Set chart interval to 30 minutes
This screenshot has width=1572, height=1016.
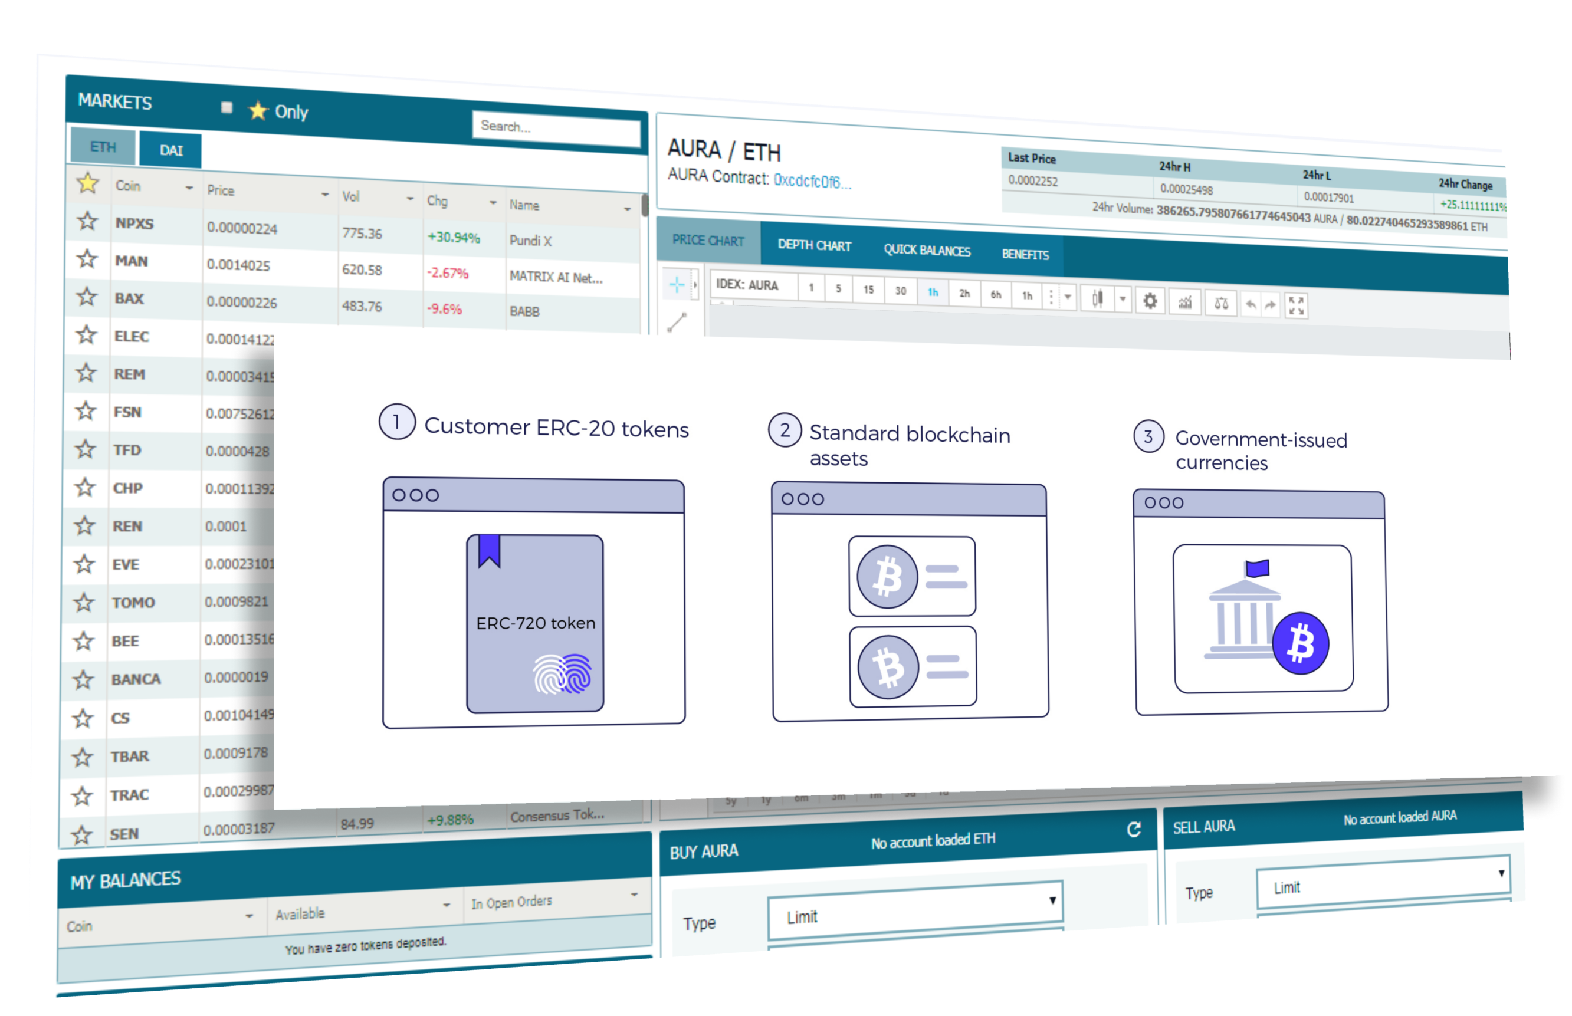point(900,292)
